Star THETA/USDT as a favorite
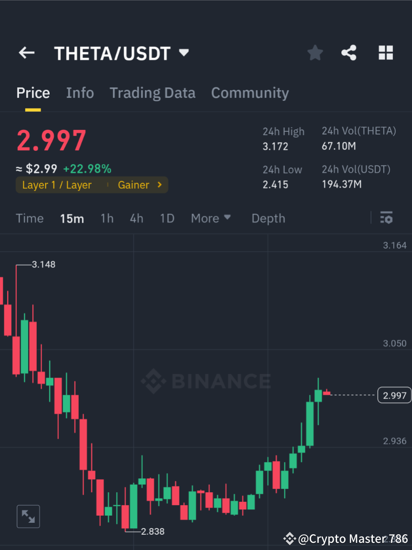This screenshot has width=412, height=550. (315, 53)
